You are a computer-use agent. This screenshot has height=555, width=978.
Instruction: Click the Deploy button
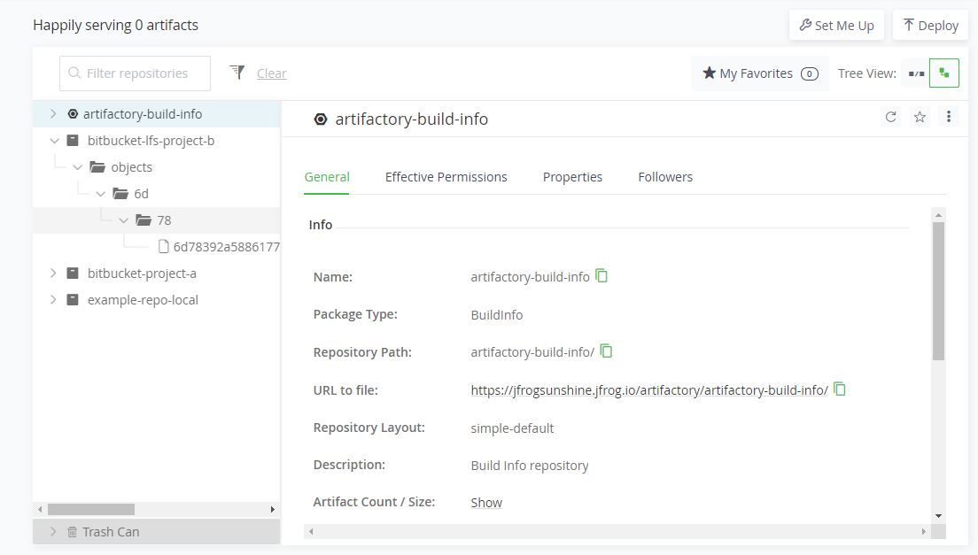(930, 26)
